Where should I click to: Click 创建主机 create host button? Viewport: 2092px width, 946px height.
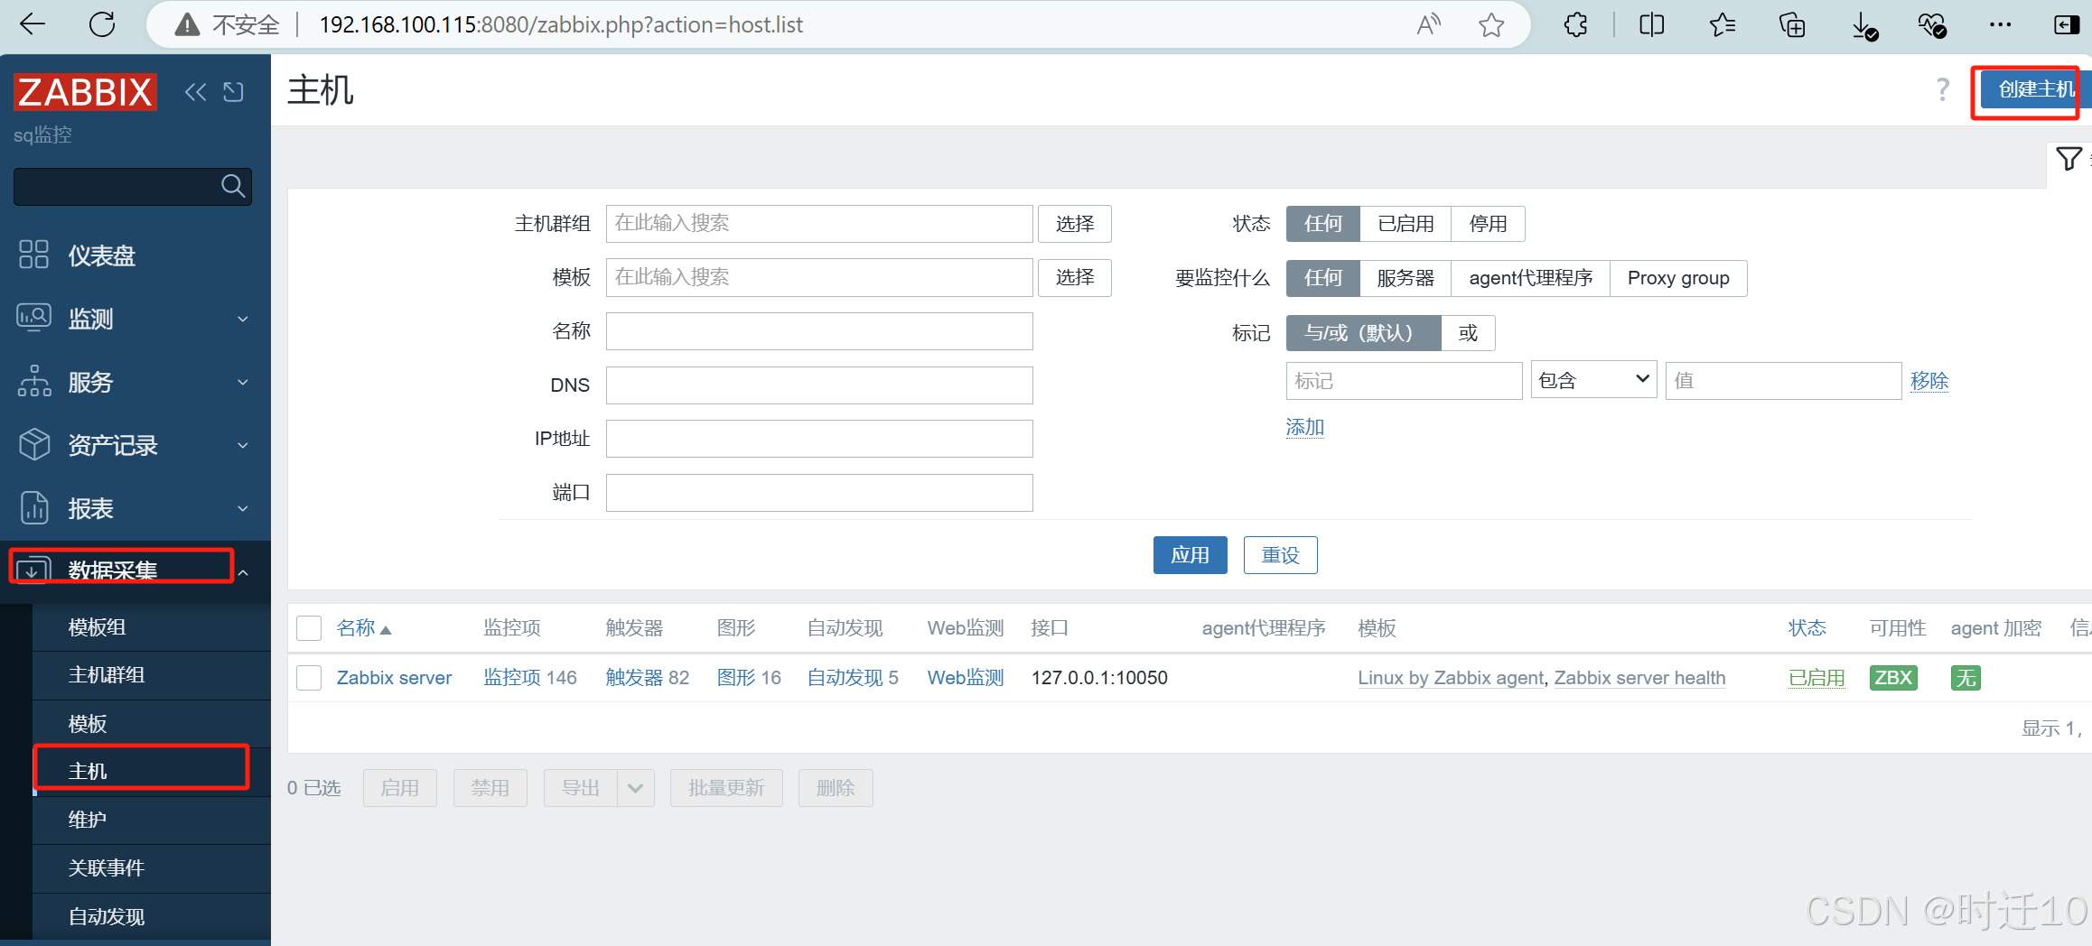(2035, 89)
